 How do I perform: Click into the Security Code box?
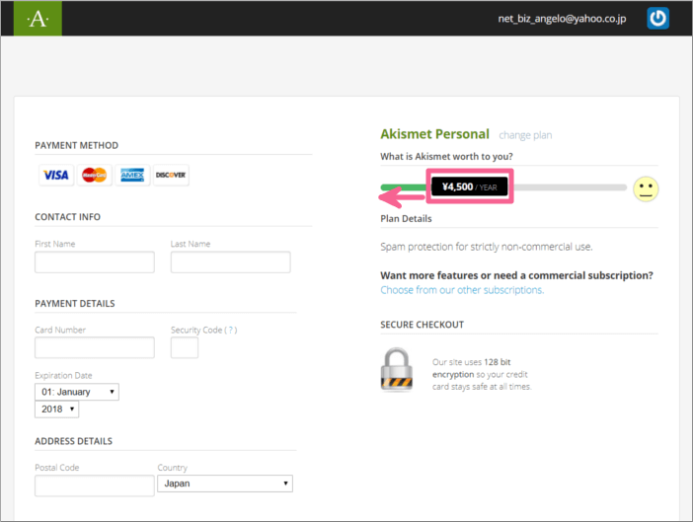[x=185, y=347]
